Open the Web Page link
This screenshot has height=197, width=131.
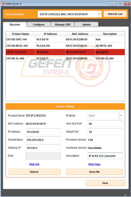coord(94,164)
